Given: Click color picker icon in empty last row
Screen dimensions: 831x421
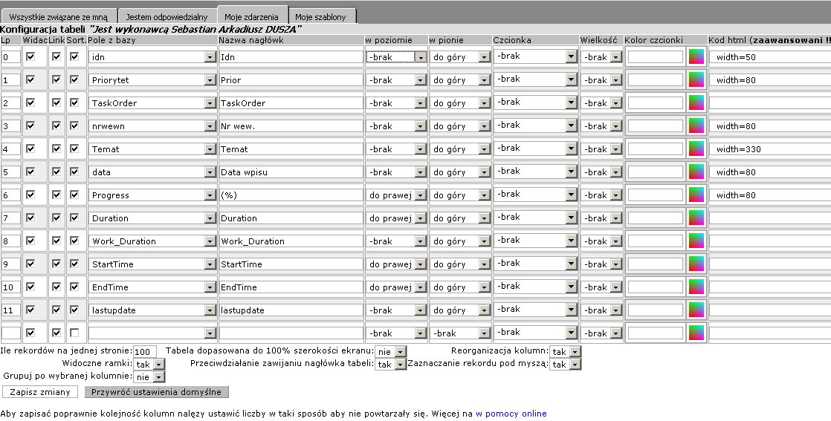Looking at the screenshot, I should [x=696, y=333].
